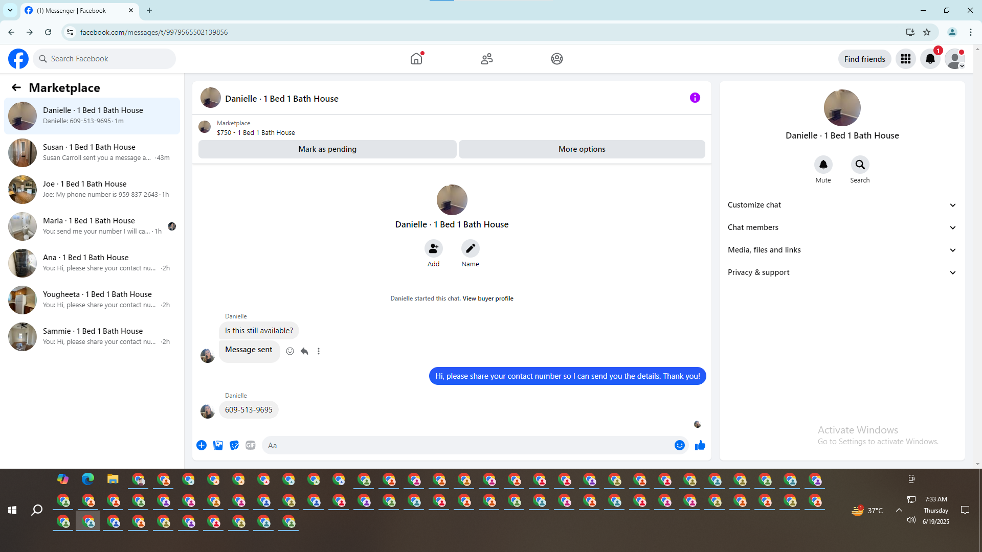982x552 pixels.
Task: Mute the Danielle conversation
Action: pyautogui.click(x=823, y=165)
